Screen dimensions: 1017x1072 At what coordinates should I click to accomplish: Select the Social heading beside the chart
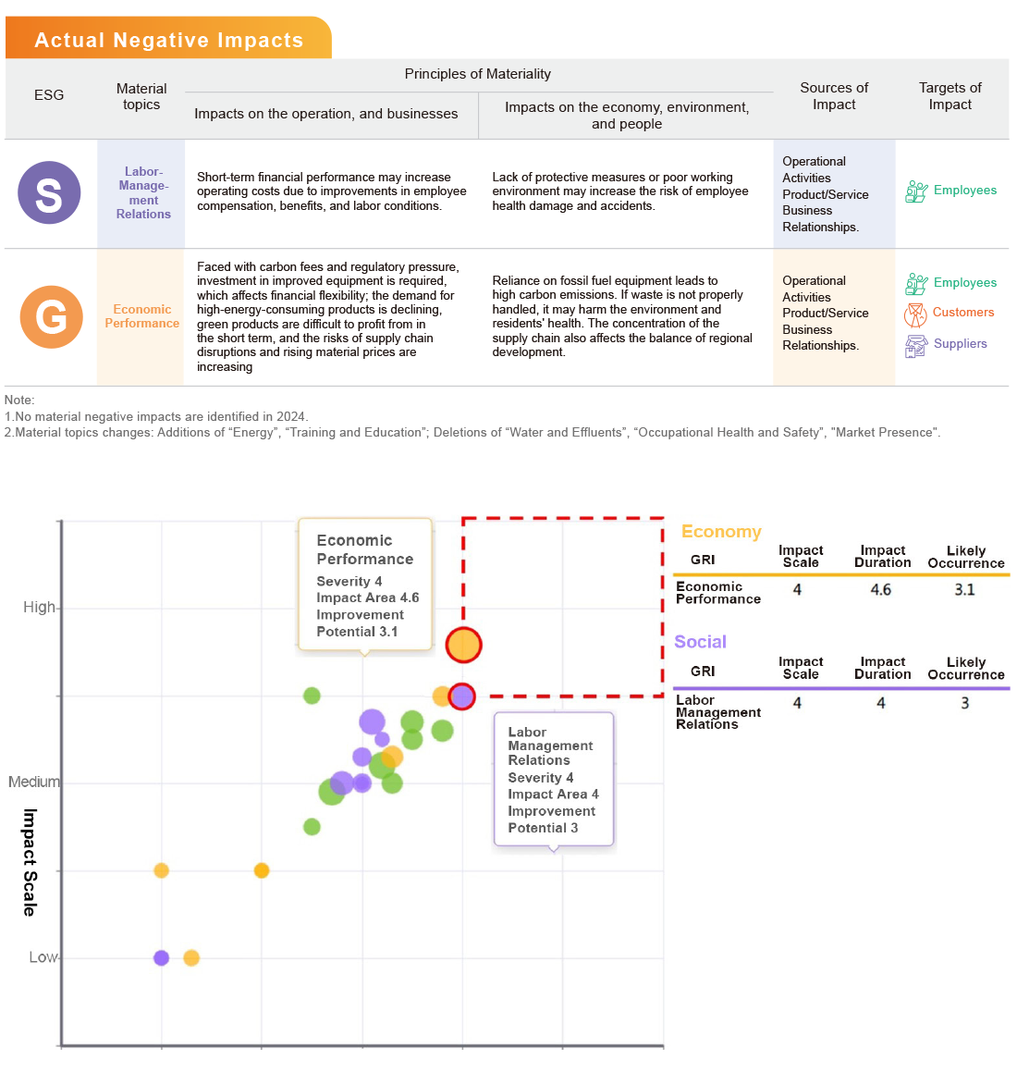(700, 642)
